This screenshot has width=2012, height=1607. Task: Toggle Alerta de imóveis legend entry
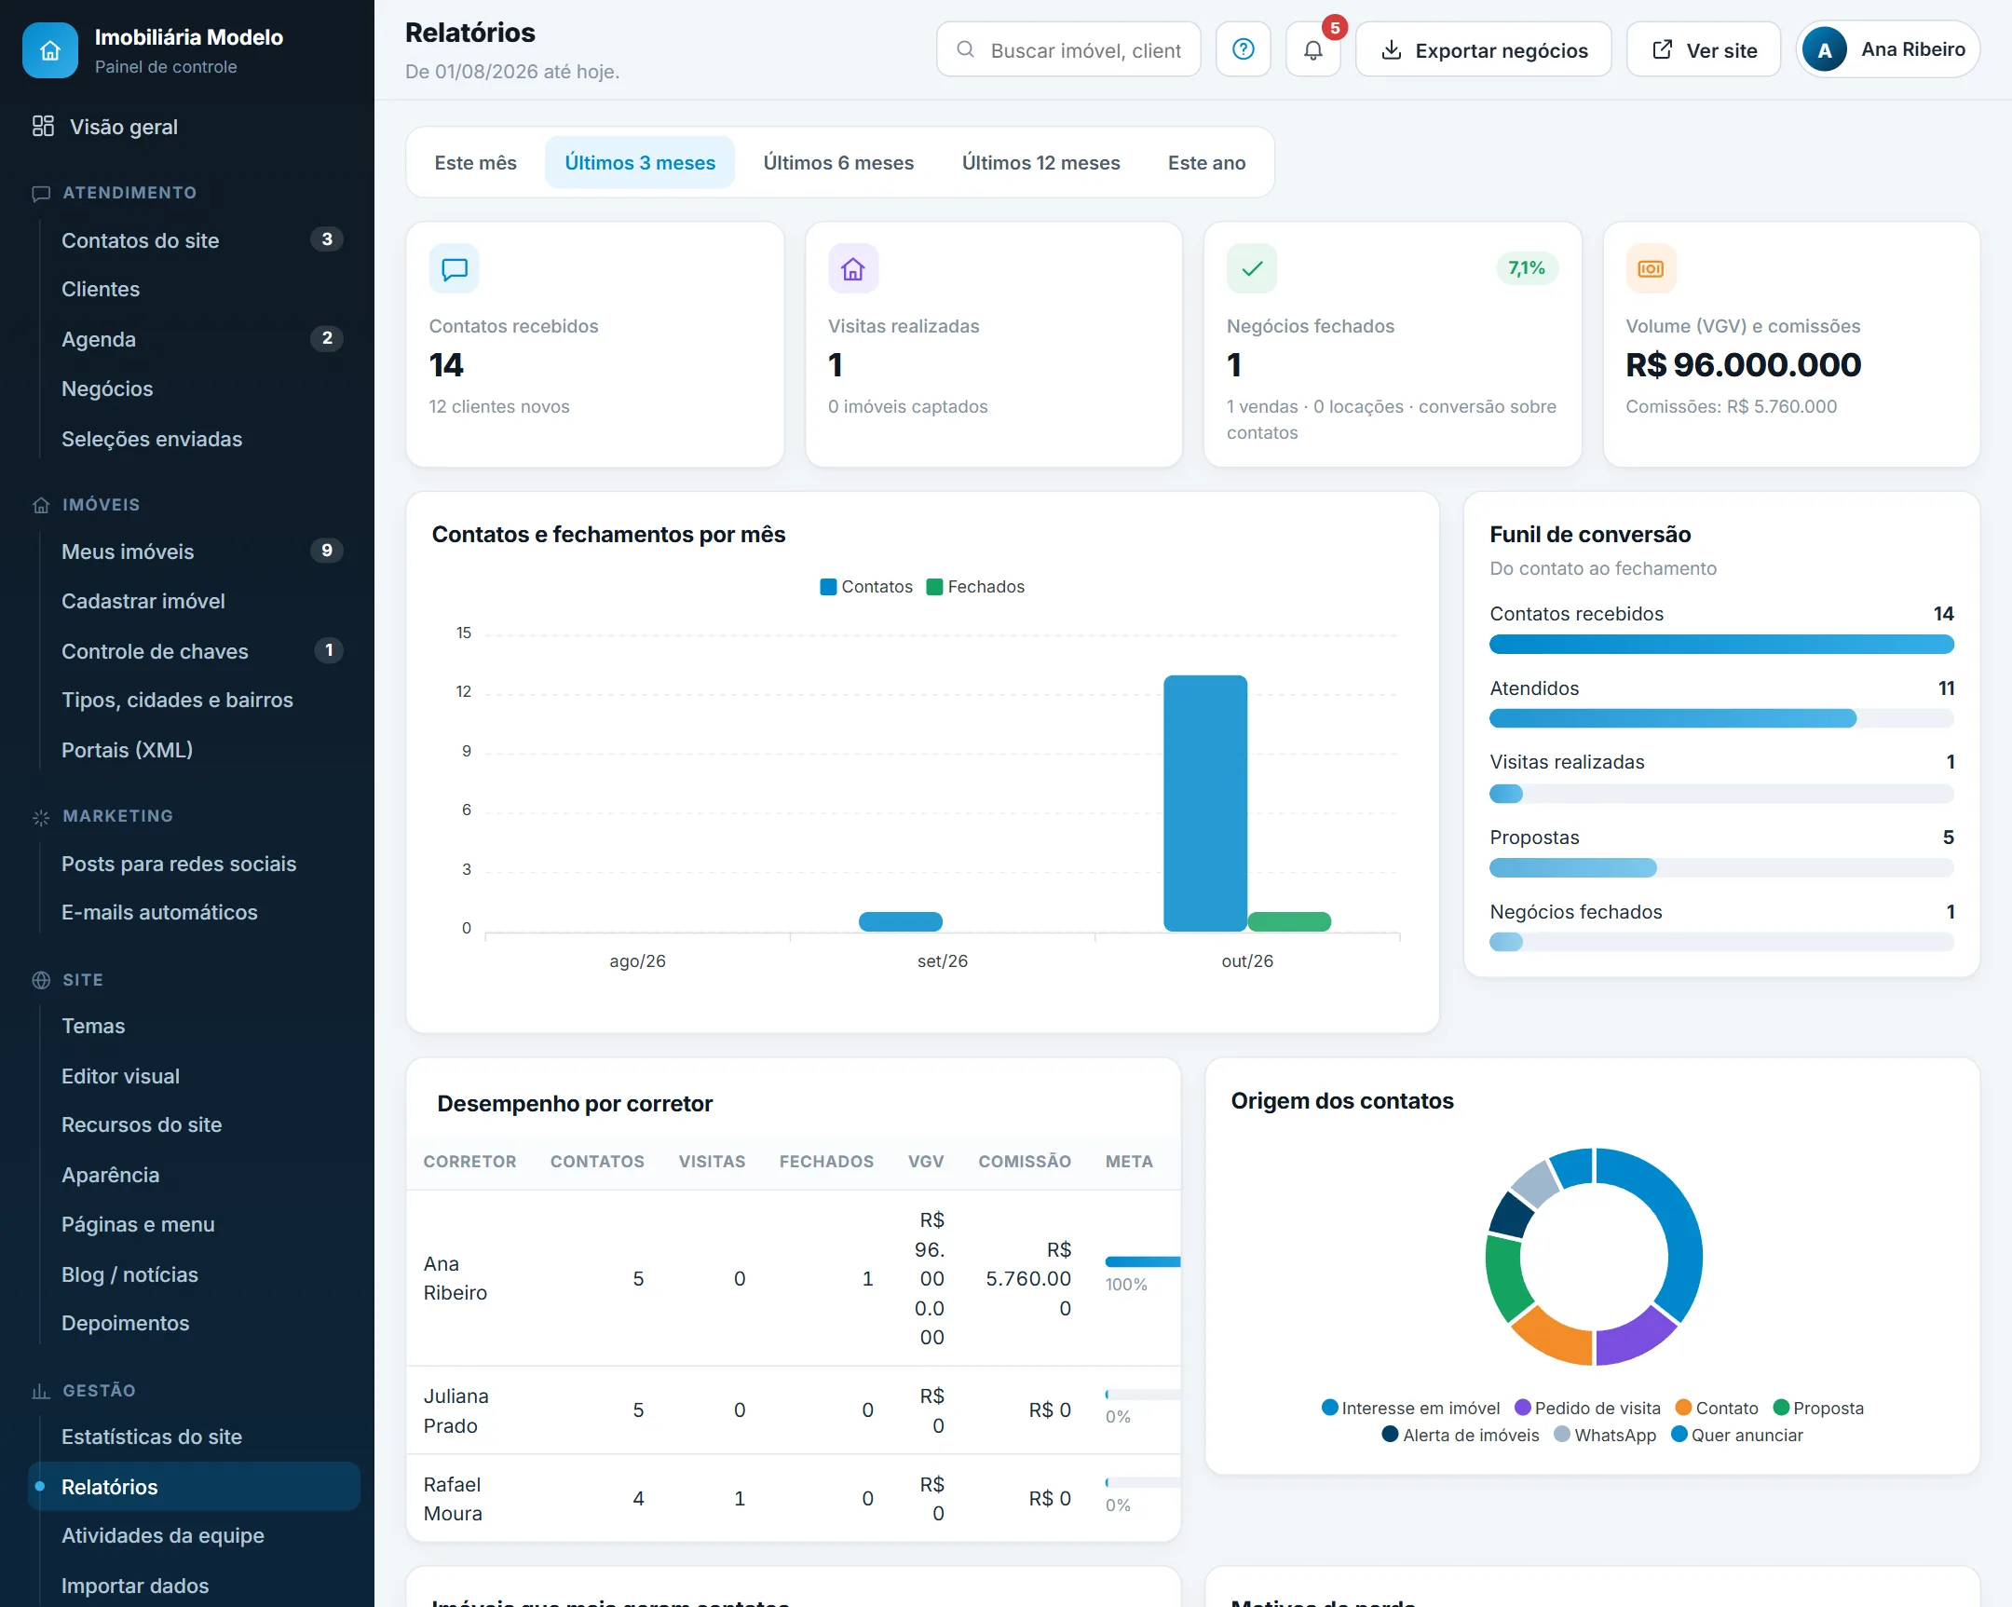tap(1461, 1435)
